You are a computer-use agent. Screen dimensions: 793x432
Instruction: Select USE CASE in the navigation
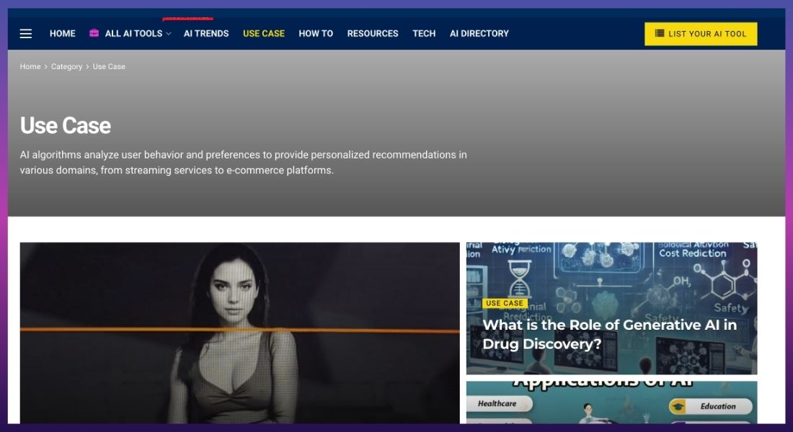click(x=264, y=33)
